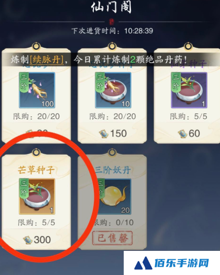220x275 pixels.
Task: Select the ginseng root item icon
Action: (37, 90)
